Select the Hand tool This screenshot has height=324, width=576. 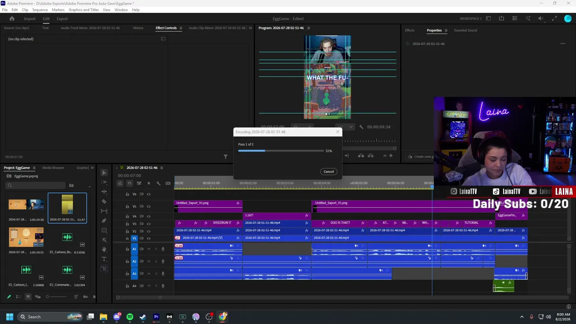pyautogui.click(x=104, y=249)
